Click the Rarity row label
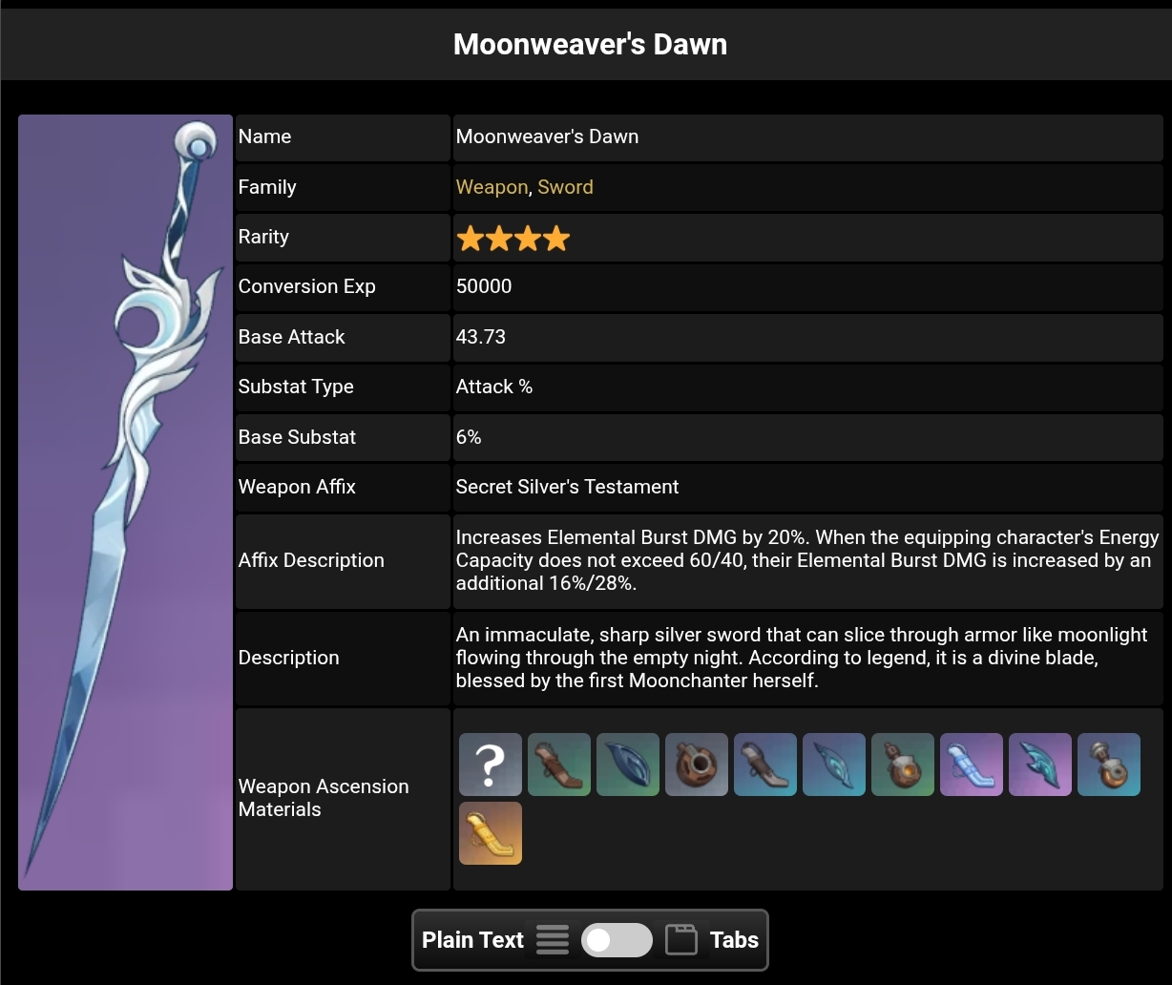 [263, 237]
